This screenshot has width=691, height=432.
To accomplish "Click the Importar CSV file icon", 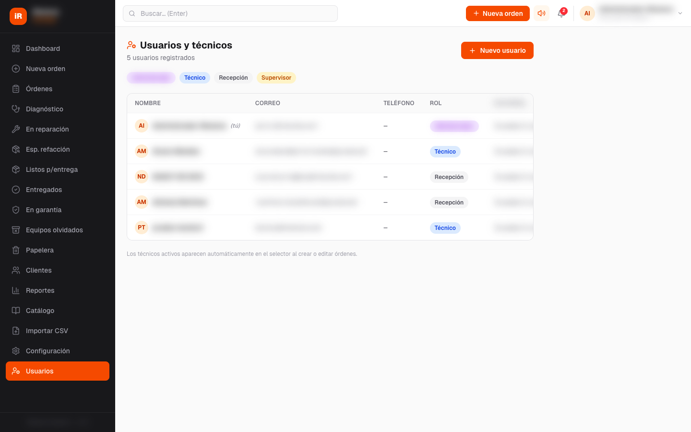I will 16,331.
